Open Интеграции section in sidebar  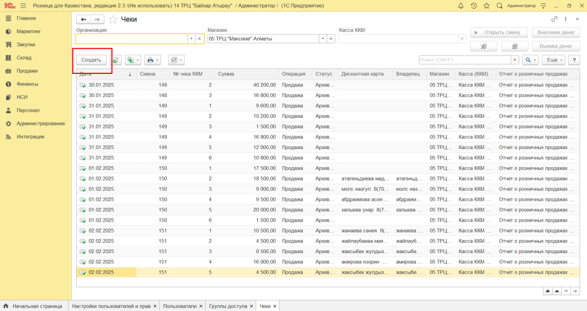click(x=30, y=137)
